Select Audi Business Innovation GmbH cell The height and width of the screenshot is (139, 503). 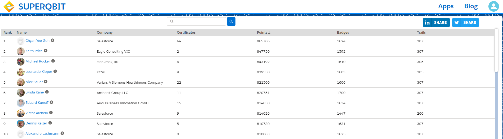tap(123, 103)
